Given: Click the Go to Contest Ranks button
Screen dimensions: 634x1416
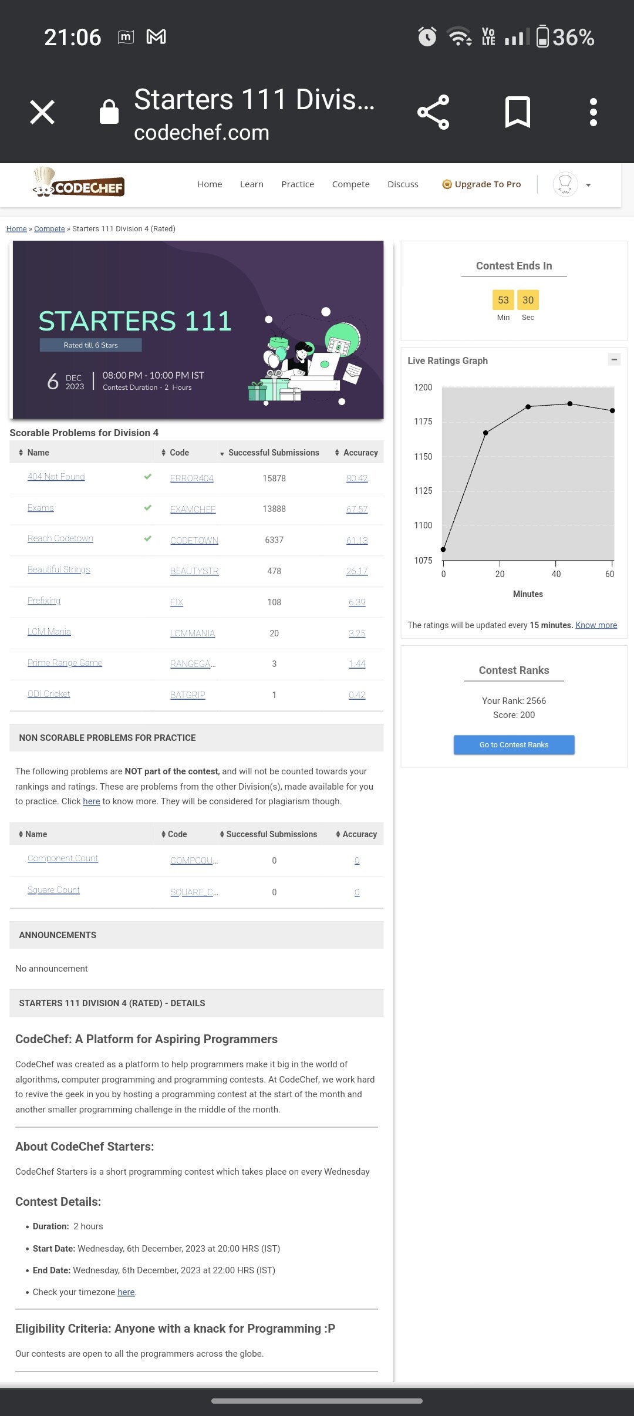Looking at the screenshot, I should coord(514,745).
